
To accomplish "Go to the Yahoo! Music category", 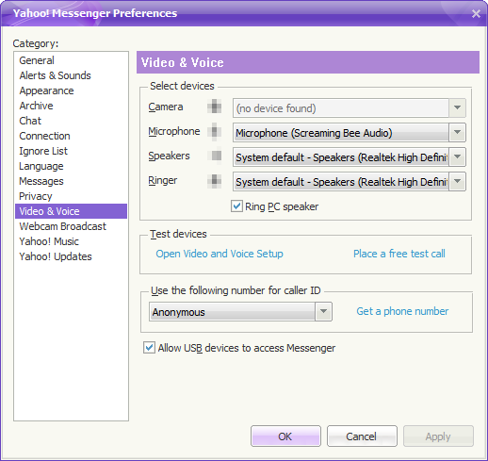I will coord(71,241).
